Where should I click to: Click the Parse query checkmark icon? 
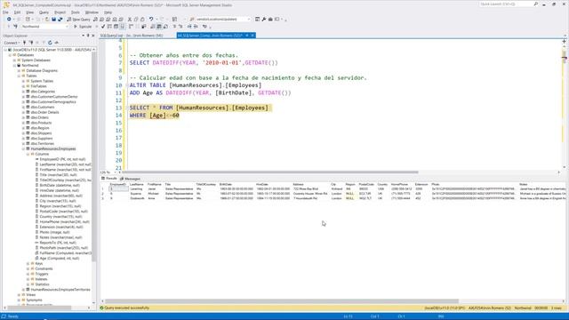(x=103, y=27)
